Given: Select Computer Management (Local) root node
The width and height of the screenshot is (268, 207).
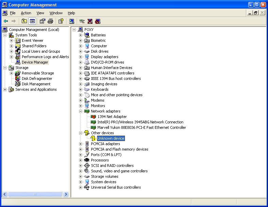Looking at the screenshot, I should [x=34, y=30].
